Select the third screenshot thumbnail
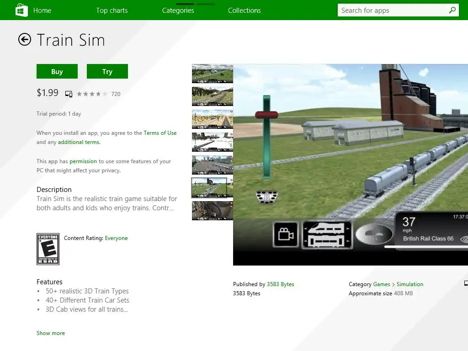Screen dimensions: 468x351 (212, 119)
